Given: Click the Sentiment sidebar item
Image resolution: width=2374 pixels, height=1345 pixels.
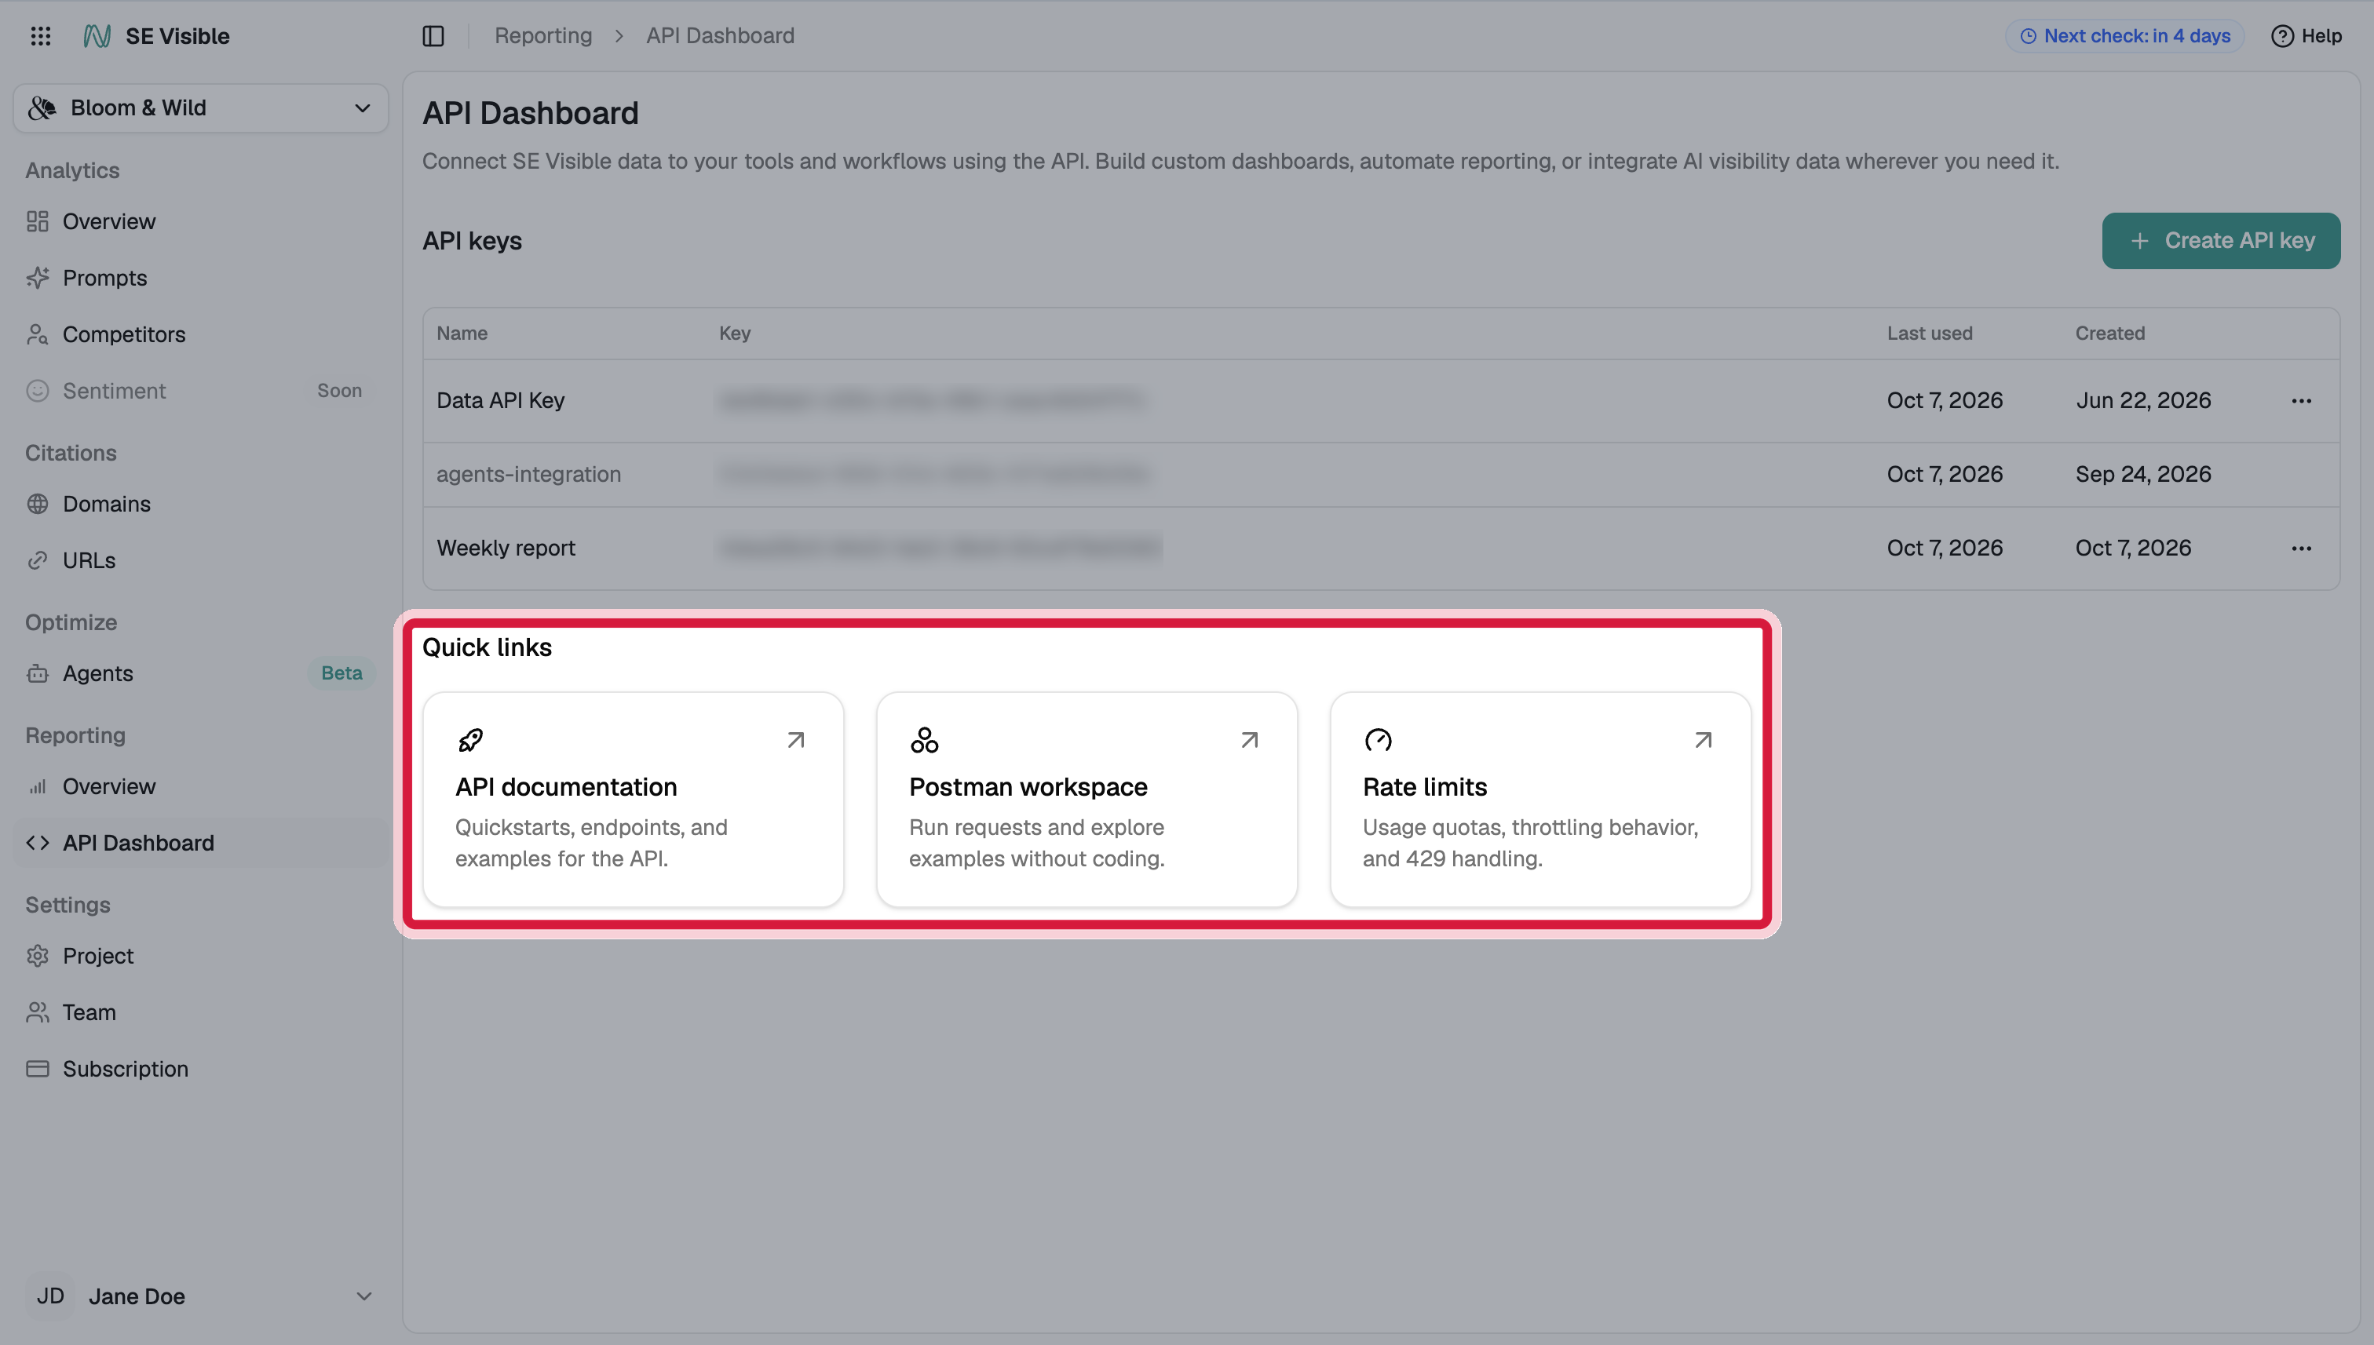Looking at the screenshot, I should tap(200, 391).
